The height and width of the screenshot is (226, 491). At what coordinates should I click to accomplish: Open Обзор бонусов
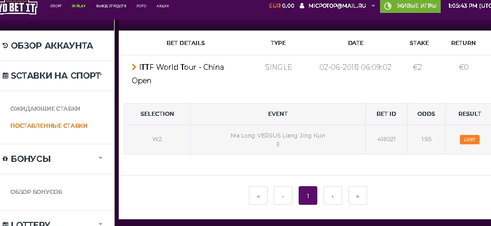click(x=36, y=192)
